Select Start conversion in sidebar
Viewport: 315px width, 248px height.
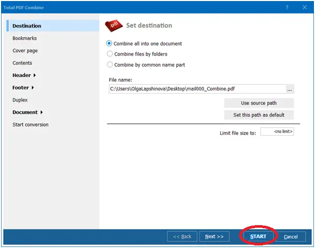click(31, 125)
